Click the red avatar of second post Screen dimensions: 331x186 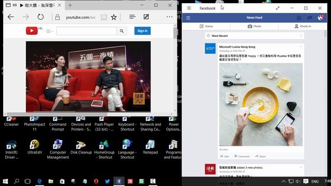210,169
